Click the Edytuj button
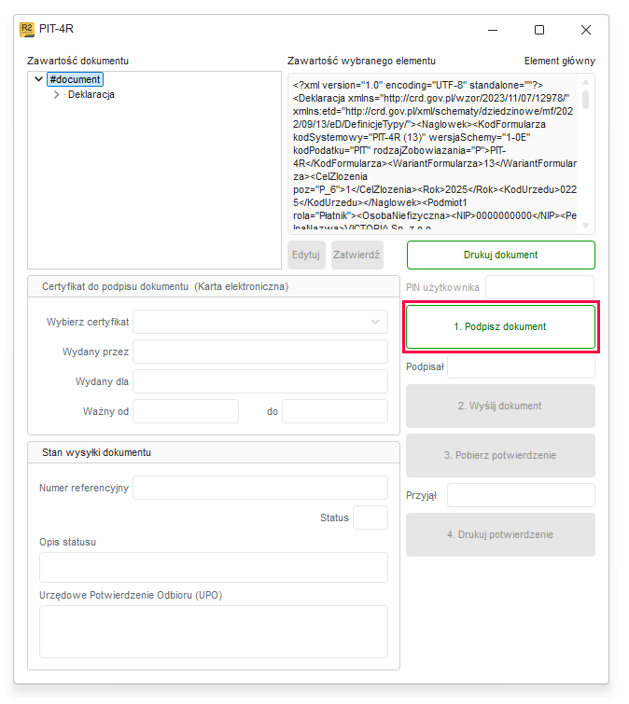 (306, 255)
